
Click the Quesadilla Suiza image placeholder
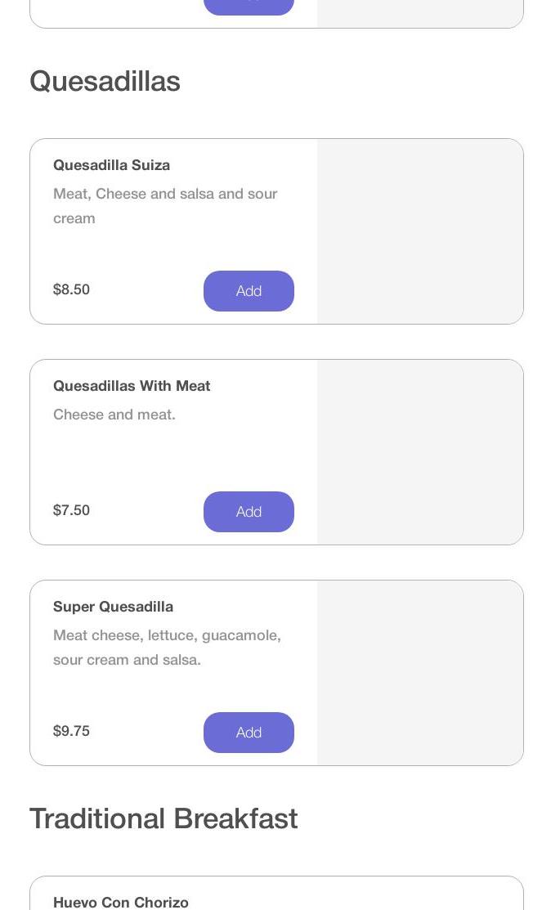tap(419, 231)
